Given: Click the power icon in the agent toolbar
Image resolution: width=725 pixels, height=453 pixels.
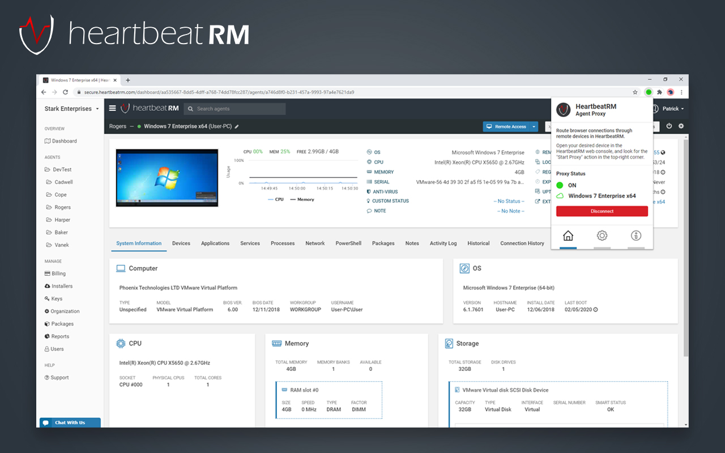Looking at the screenshot, I should (669, 126).
